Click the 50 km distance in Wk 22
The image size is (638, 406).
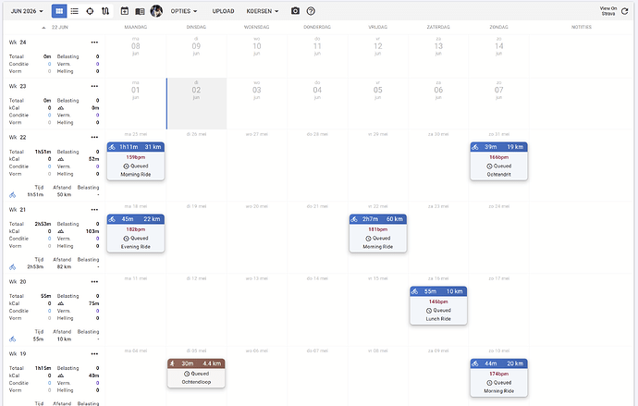(64, 195)
